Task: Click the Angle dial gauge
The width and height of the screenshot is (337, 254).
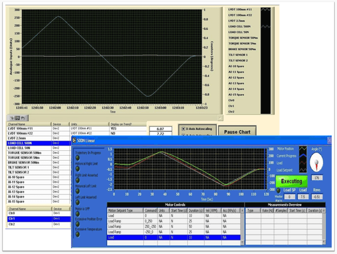Action: [x=316, y=162]
